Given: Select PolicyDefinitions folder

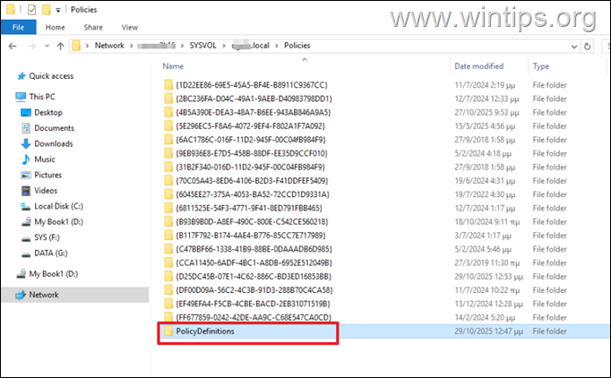Looking at the screenshot, I should point(205,331).
